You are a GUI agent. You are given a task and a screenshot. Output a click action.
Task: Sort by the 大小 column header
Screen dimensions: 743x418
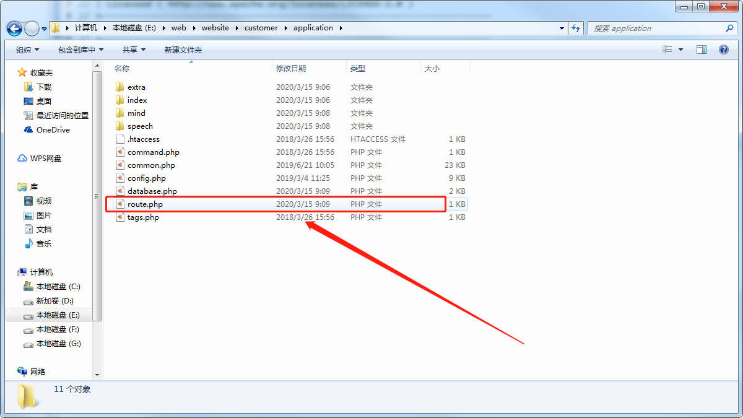(432, 68)
